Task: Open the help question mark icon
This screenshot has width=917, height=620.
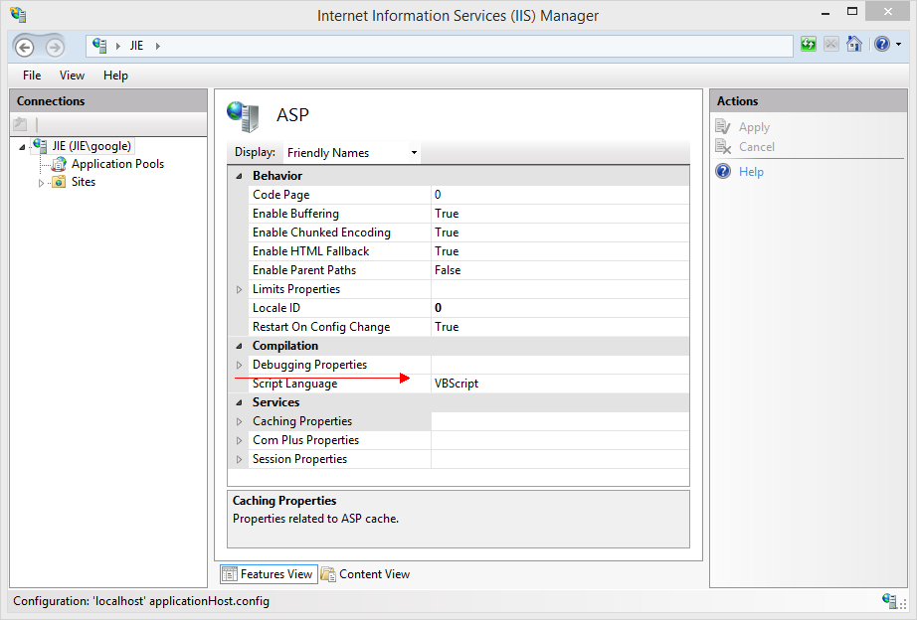Action: click(x=881, y=45)
